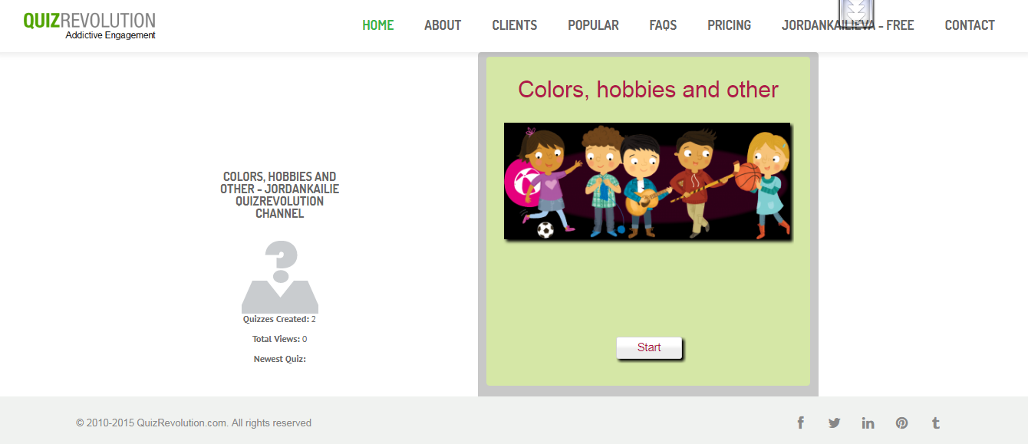Open the Pinterest icon in the footer
1028x444 pixels.
(901, 423)
